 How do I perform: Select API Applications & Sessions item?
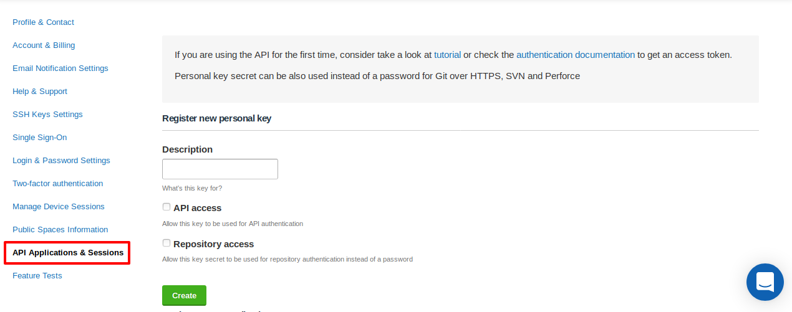67,253
